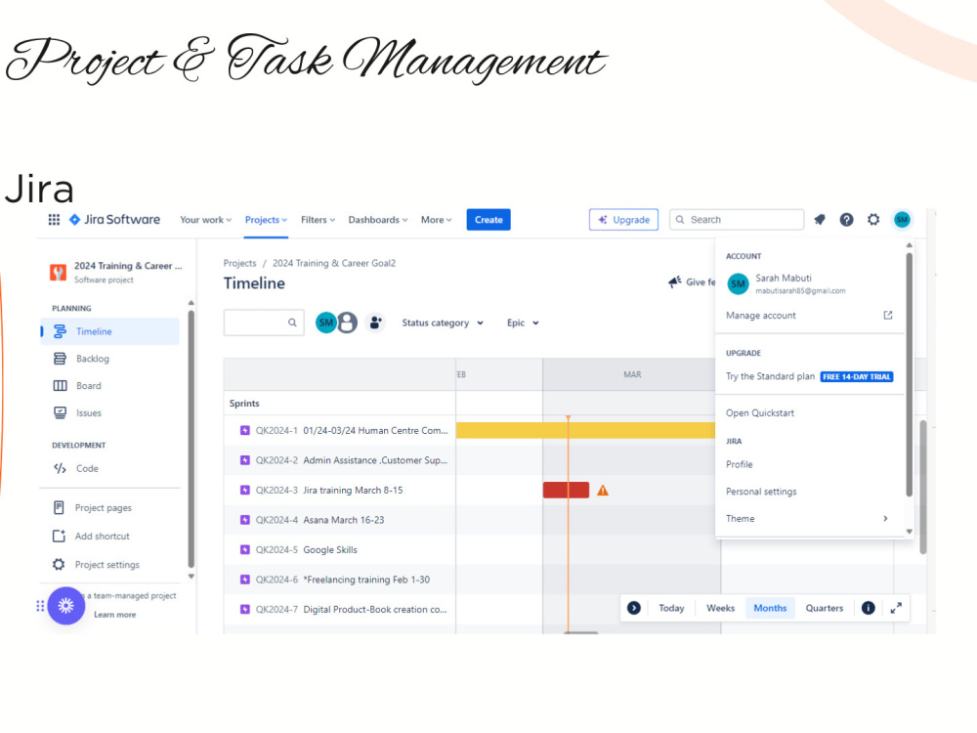
Task: Switch timeline view to Weeks
Action: [720, 608]
